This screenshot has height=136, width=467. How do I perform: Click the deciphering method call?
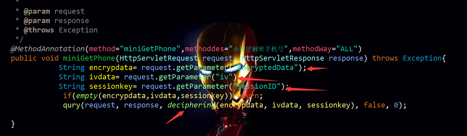[x=191, y=105]
